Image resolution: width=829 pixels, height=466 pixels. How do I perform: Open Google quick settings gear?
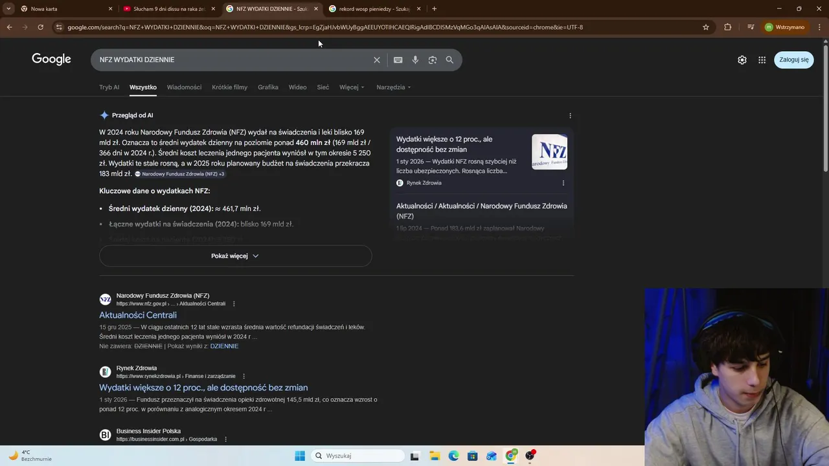click(742, 60)
